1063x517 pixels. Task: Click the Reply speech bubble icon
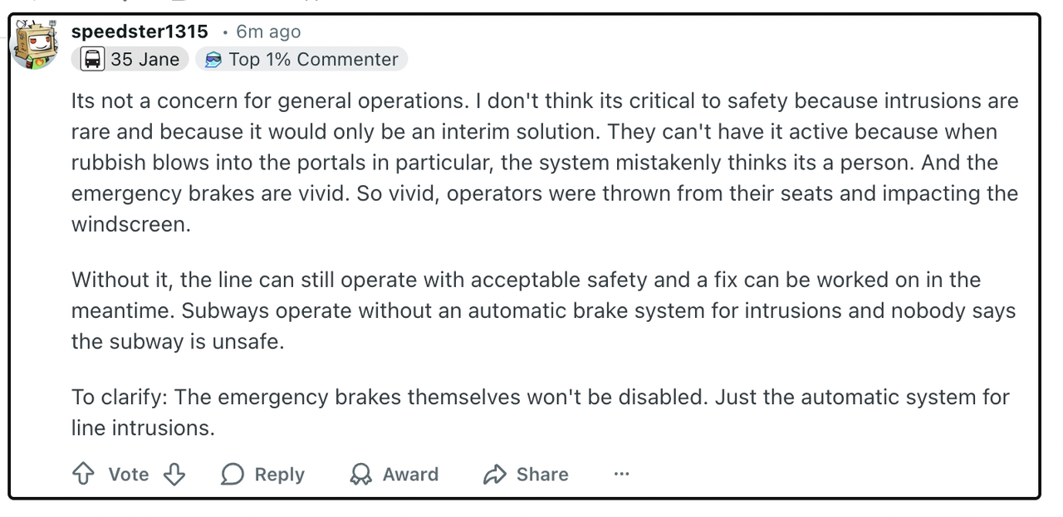[233, 474]
